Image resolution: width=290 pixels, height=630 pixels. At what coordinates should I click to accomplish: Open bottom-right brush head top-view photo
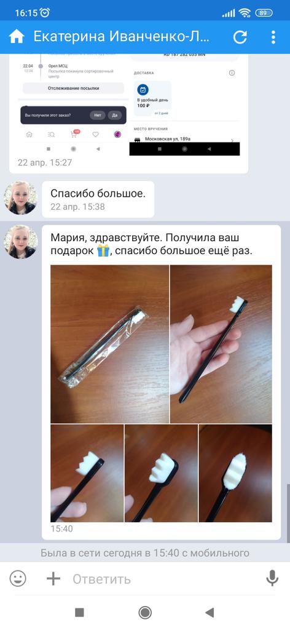click(235, 473)
